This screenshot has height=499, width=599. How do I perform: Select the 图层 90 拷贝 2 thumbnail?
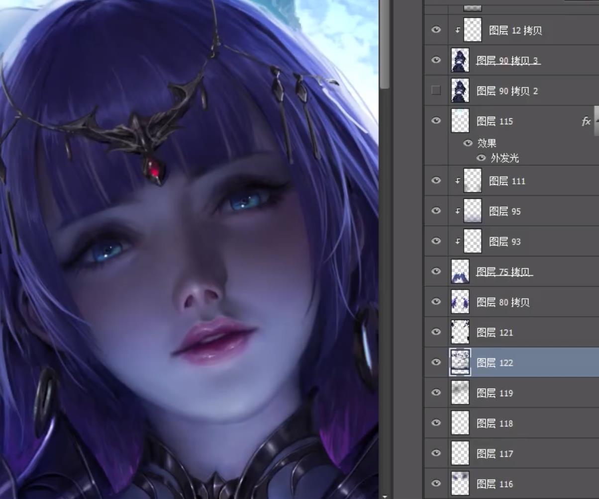460,90
